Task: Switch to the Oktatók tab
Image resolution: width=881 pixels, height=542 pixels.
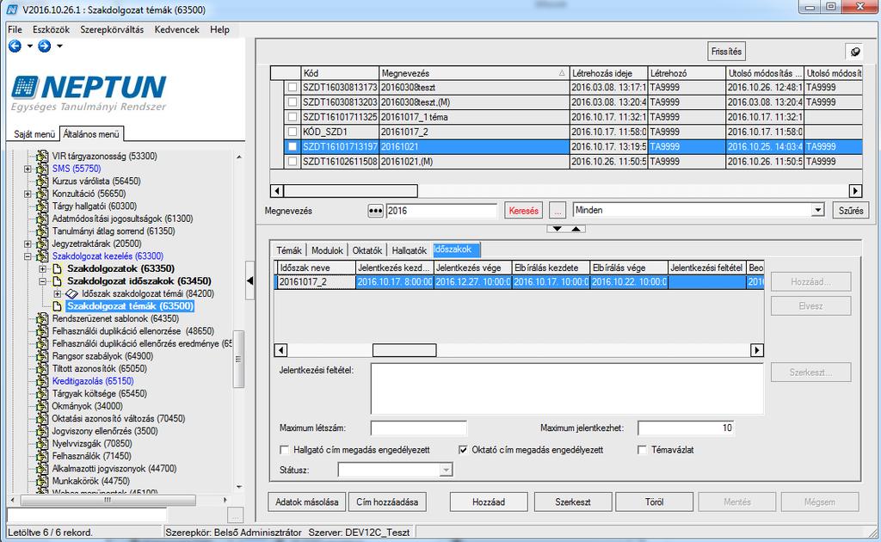Action: [367, 250]
